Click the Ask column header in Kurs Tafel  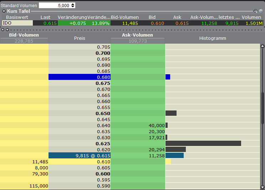point(177,17)
